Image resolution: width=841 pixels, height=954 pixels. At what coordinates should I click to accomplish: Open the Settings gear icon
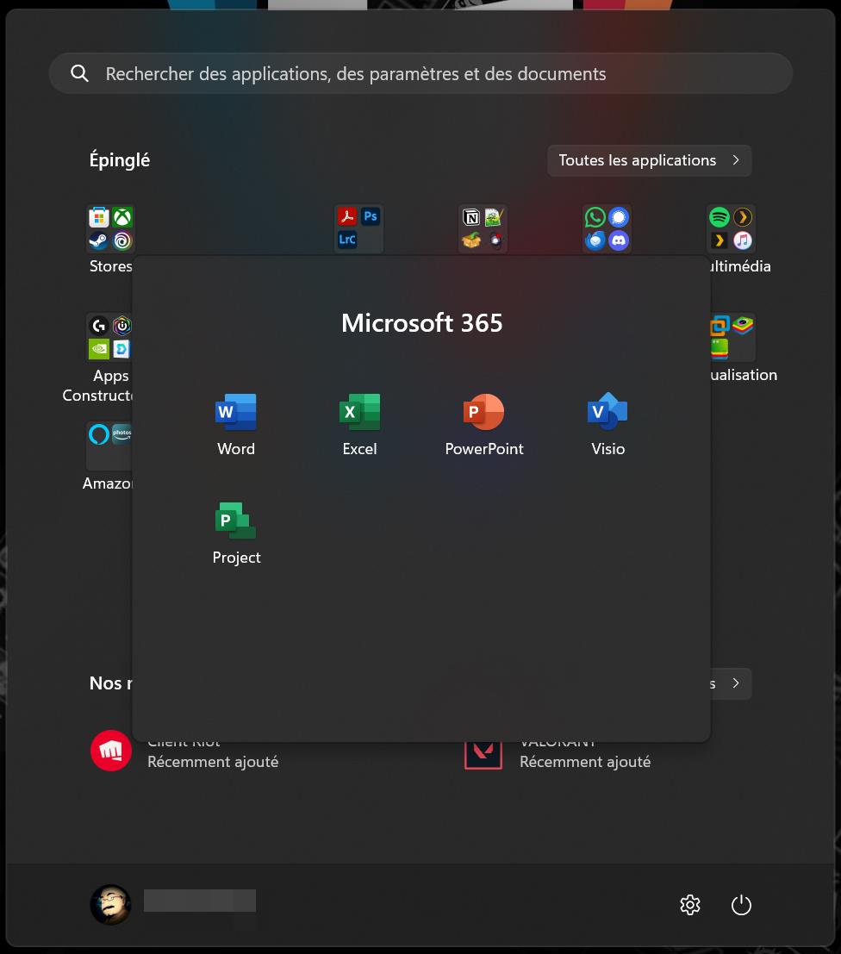click(x=689, y=904)
